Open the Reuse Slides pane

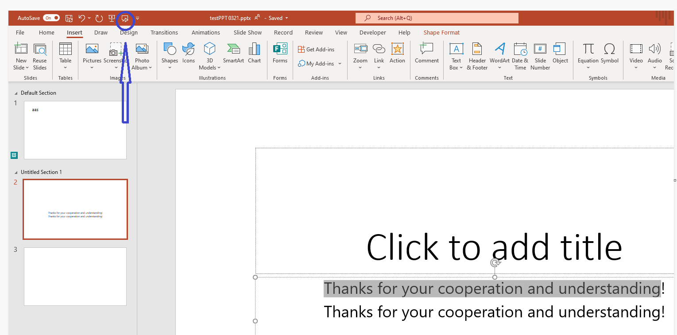pos(40,56)
